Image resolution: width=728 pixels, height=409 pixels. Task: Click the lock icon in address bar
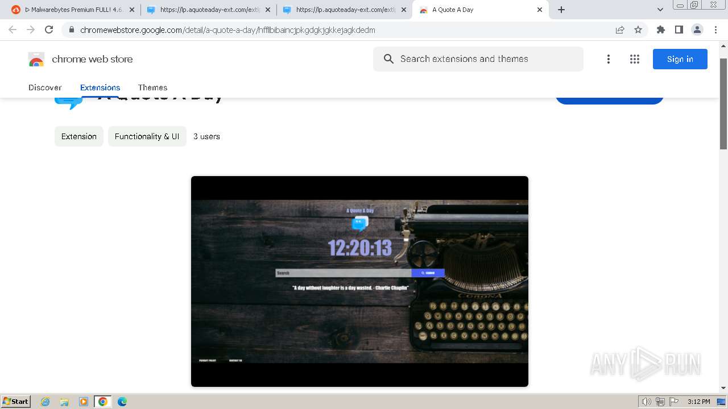71,30
